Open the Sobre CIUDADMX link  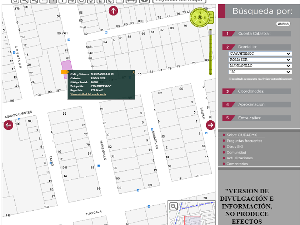pyautogui.click(x=242, y=135)
